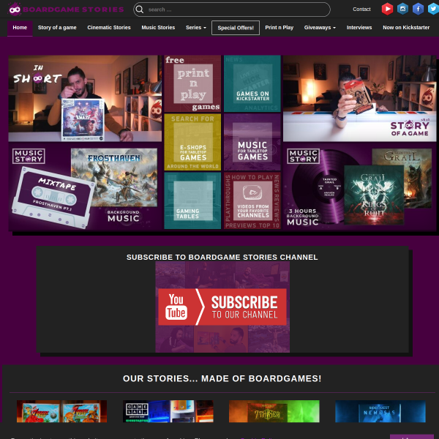Open the Instagram social icon
The image size is (439, 439).
tap(402, 9)
